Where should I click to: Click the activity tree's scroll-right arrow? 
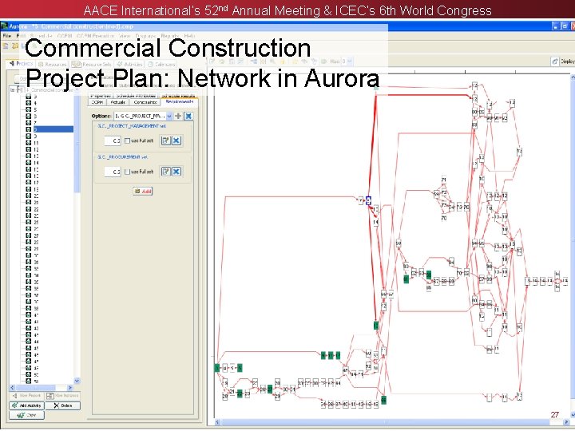click(70, 387)
